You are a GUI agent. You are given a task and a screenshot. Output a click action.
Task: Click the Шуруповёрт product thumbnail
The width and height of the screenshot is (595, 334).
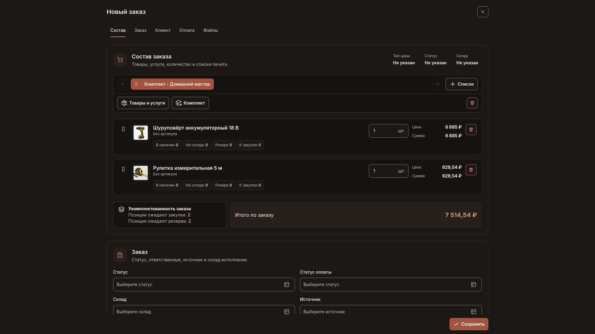tap(140, 133)
